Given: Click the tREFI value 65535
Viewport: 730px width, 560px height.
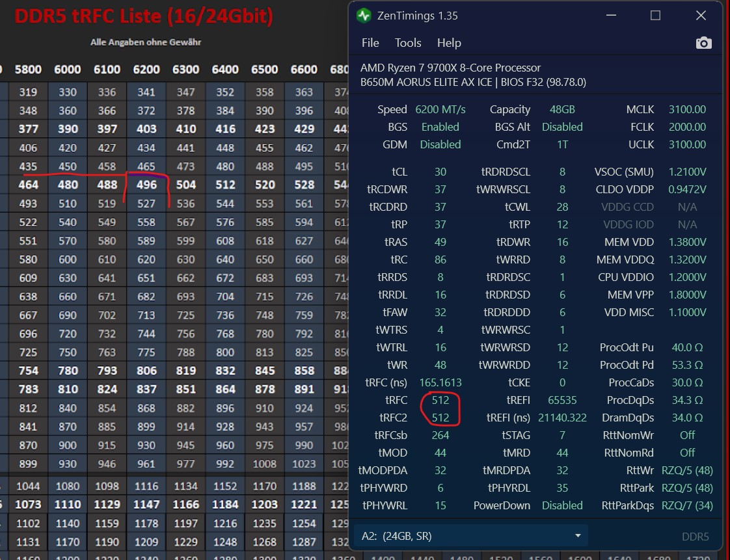Looking at the screenshot, I should click(x=562, y=401).
